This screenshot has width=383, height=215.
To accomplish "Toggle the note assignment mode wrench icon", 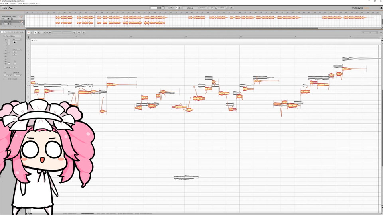I will pyautogui.click(x=31, y=33).
